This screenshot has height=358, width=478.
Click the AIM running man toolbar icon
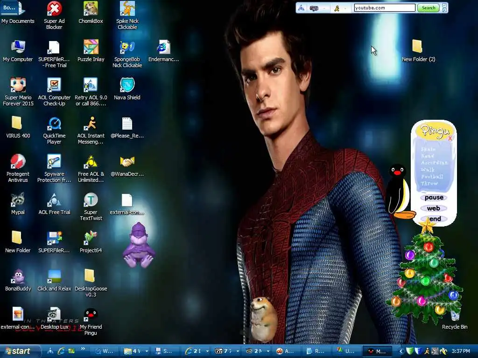click(337, 8)
